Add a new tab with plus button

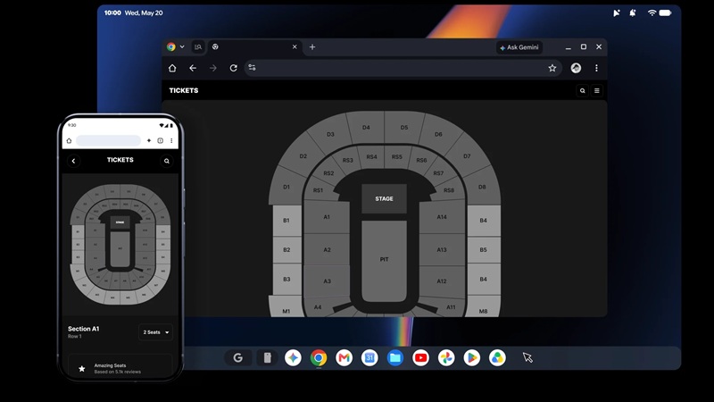[312, 47]
